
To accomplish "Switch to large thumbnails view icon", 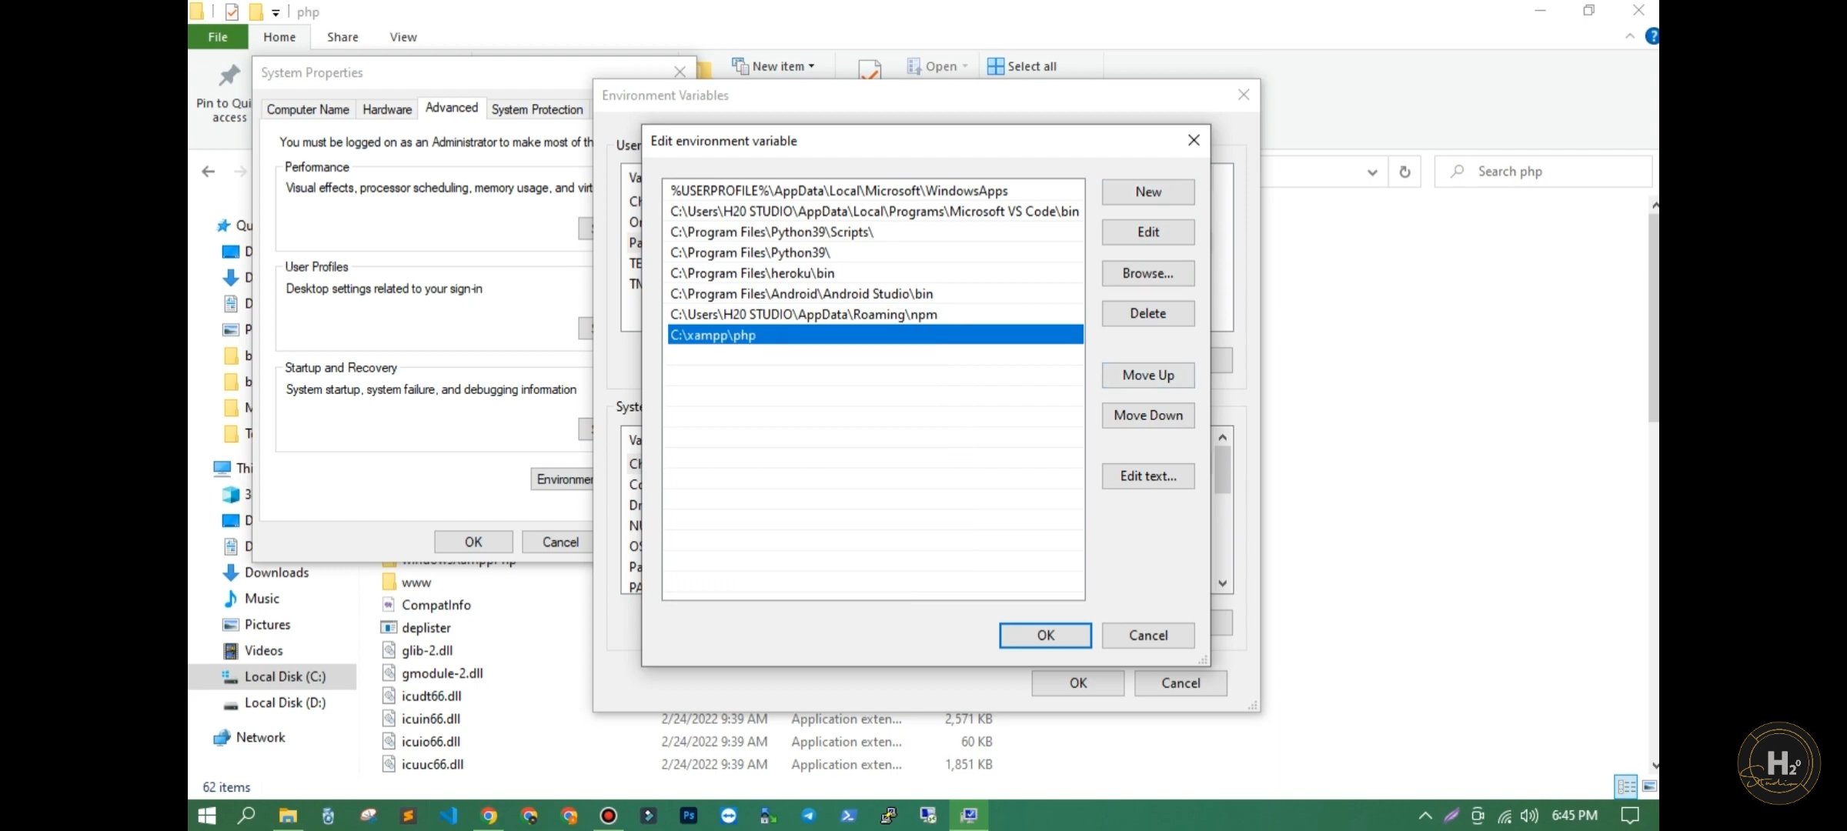I will [1650, 786].
